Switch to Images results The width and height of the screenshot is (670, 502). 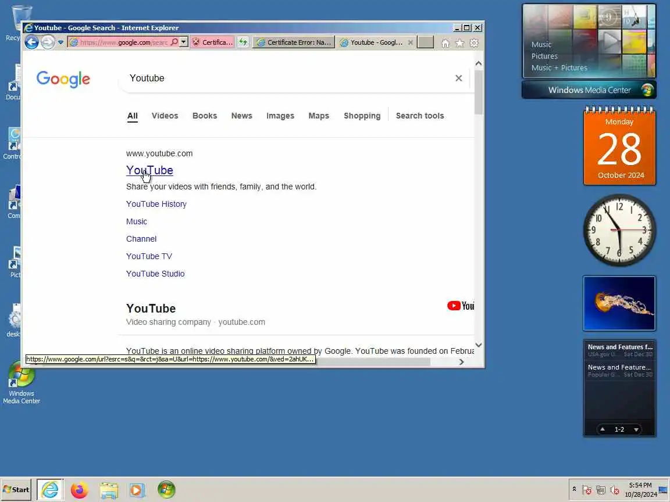tap(280, 116)
